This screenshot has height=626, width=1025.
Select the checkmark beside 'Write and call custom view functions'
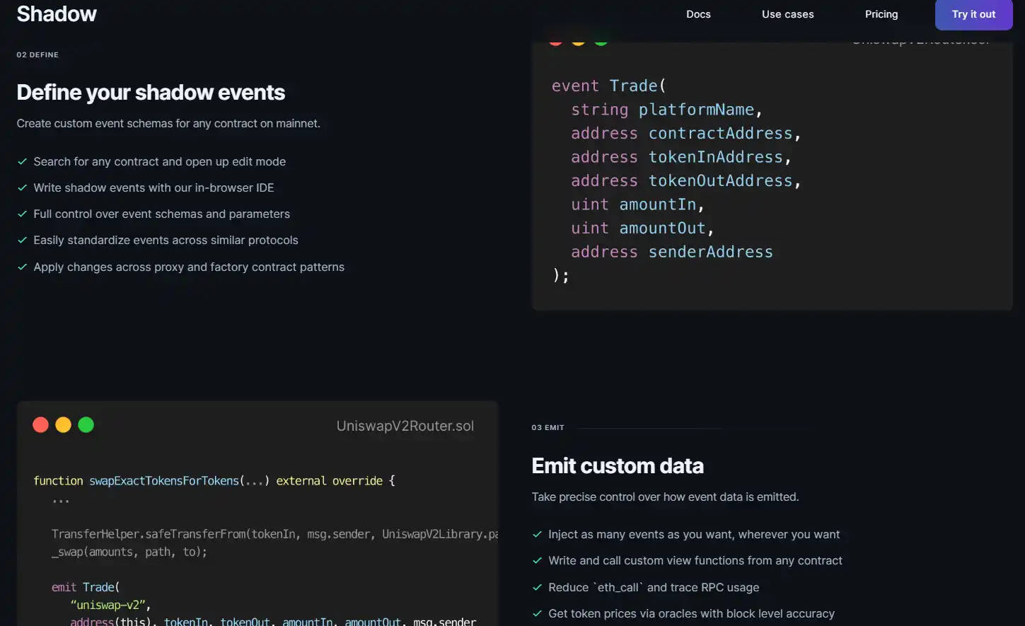pyautogui.click(x=538, y=560)
